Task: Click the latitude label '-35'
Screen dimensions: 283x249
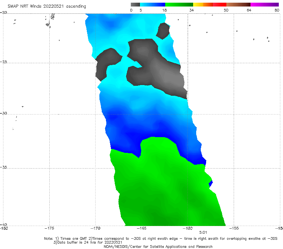Action: [x=3, y=167]
